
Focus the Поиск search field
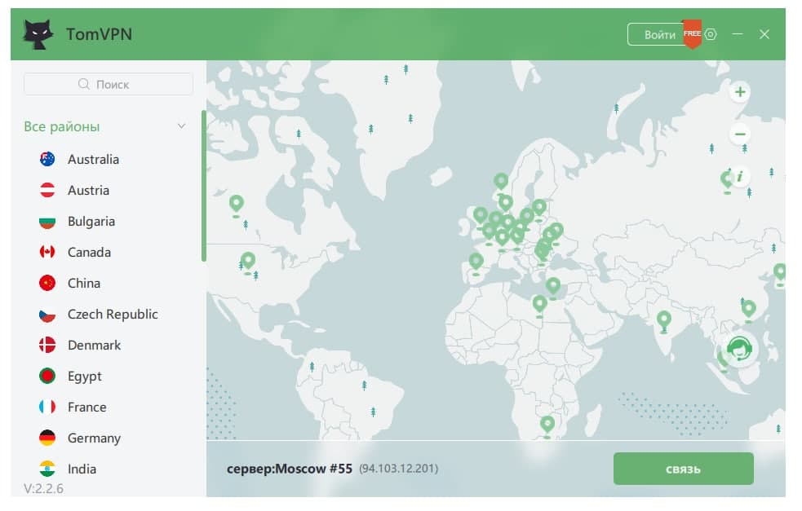click(x=109, y=84)
